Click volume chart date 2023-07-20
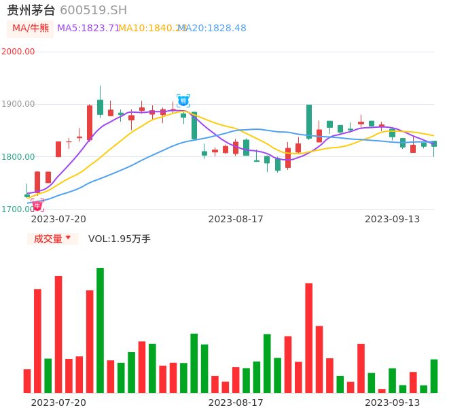This screenshot has width=466, height=412. 58,402
